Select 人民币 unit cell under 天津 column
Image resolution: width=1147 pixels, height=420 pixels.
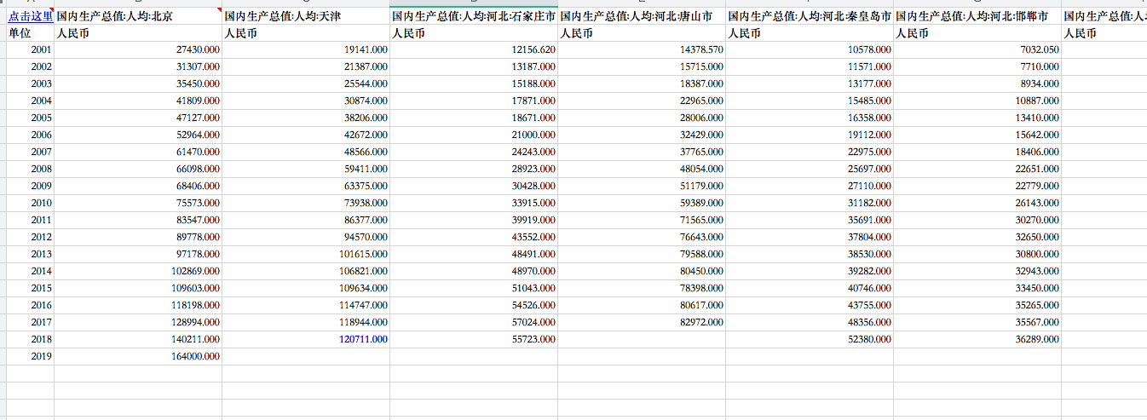point(306,32)
